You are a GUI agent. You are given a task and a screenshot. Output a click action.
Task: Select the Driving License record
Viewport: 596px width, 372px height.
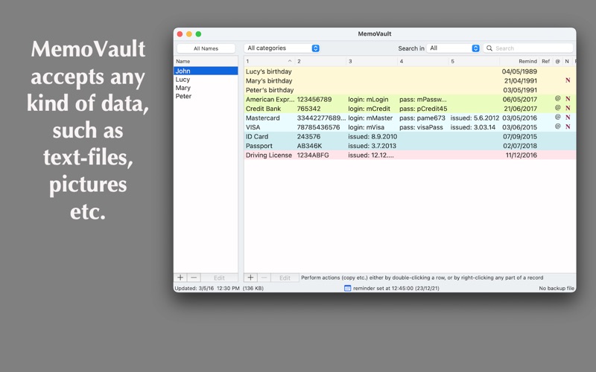click(410, 155)
